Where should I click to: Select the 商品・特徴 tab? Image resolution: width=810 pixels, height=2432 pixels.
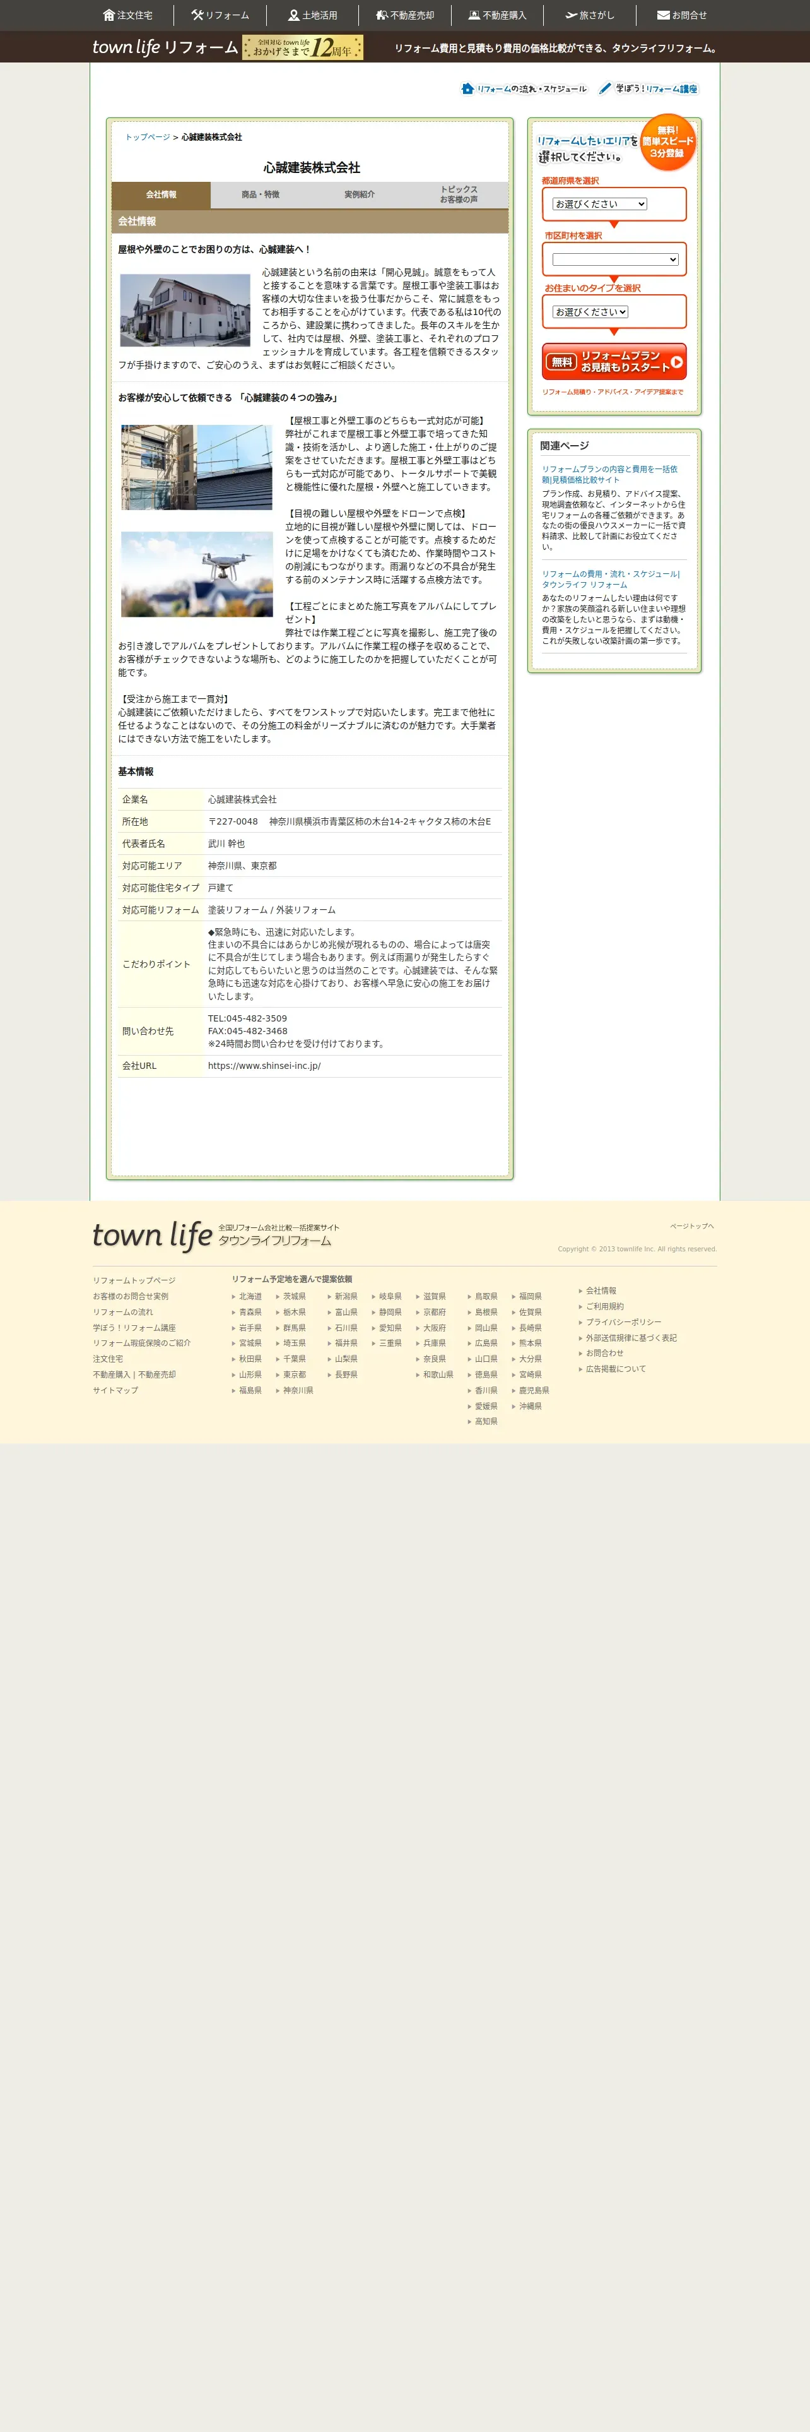261,194
